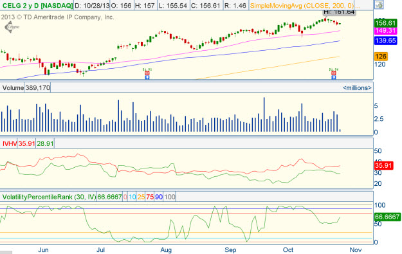This screenshot has height=254, width=402.
Task: Click the IVHV study label
Action: (x=10, y=143)
